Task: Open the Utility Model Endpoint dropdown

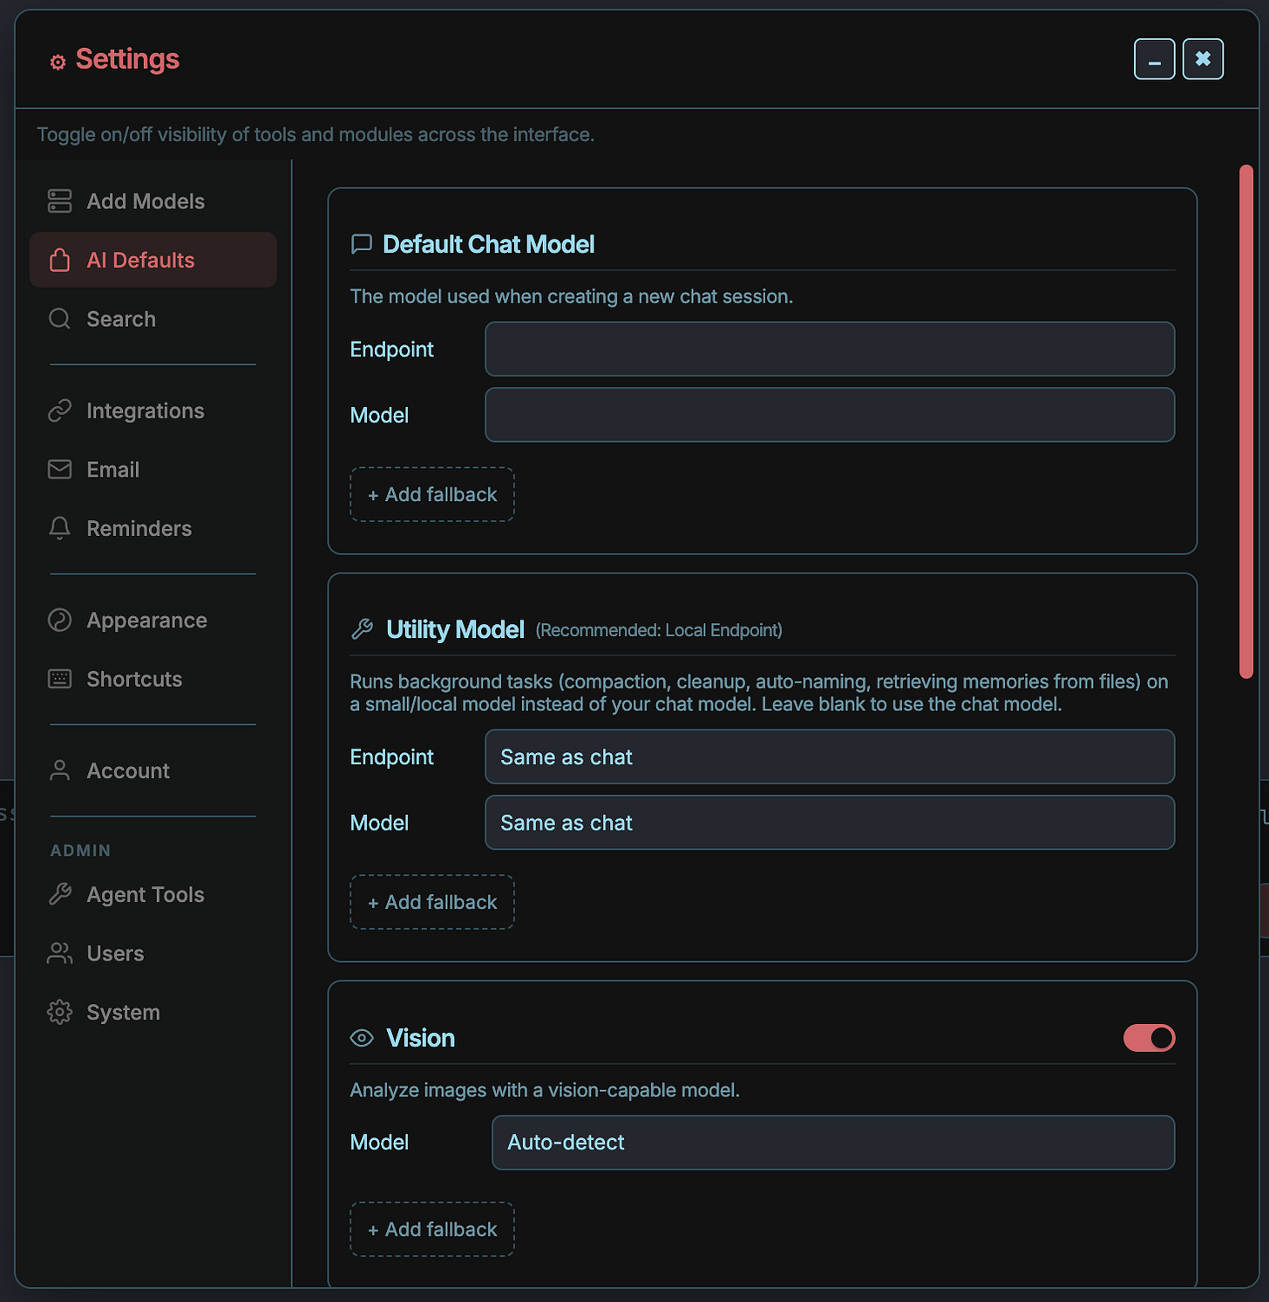Action: (x=830, y=756)
